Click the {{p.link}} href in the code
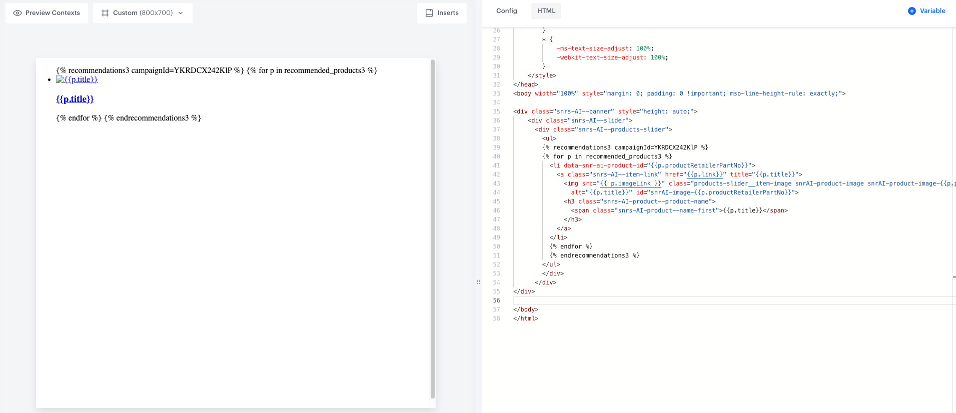The width and height of the screenshot is (956, 413). tap(704, 174)
